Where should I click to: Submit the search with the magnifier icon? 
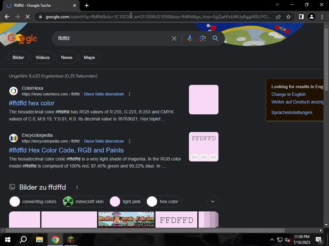point(215,38)
